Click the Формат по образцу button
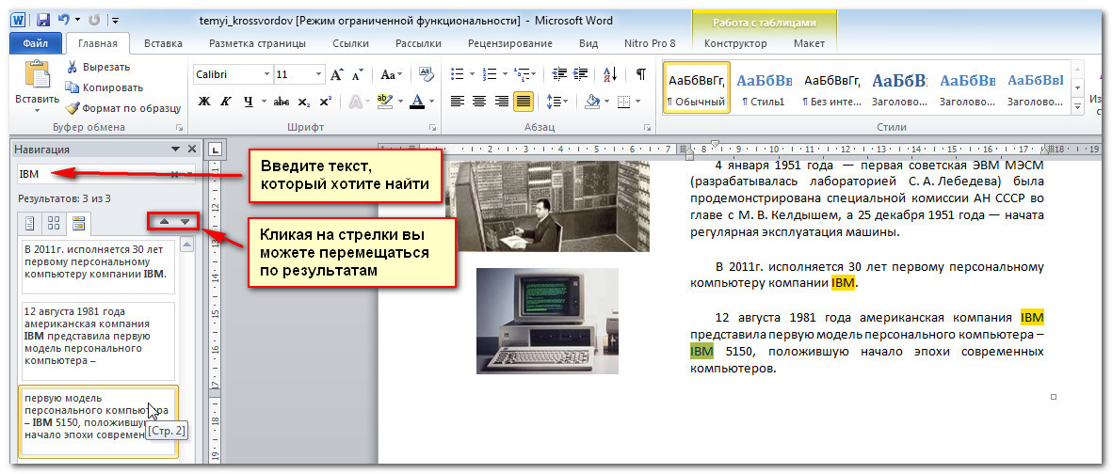Screen dimensions: 1112x474 click(122, 108)
